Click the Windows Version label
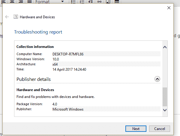 pos(31,59)
